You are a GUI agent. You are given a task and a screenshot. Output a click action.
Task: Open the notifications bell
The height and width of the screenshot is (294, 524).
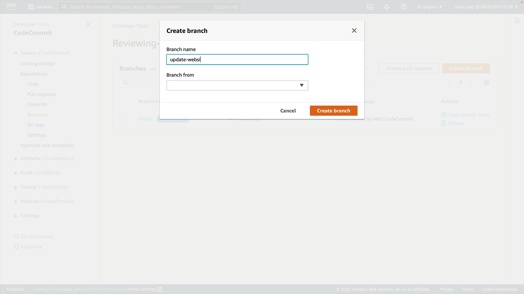coord(386,7)
